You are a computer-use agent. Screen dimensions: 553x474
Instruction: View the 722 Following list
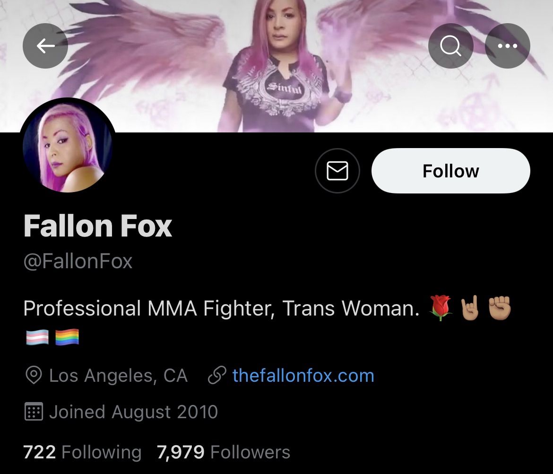(82, 452)
